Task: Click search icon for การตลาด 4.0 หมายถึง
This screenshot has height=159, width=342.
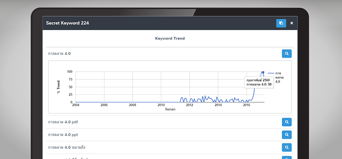Action: [x=286, y=147]
